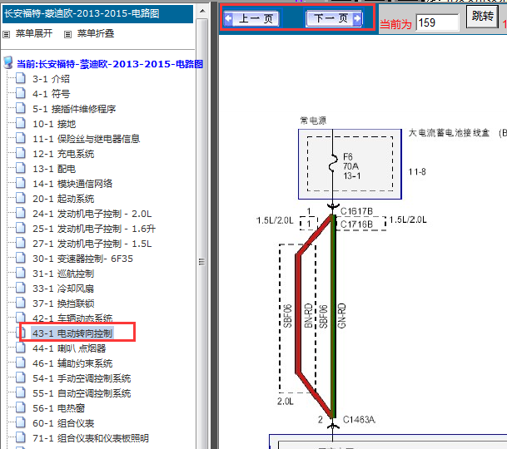
Task: Click the 常电源 label in diagram
Action: click(313, 121)
